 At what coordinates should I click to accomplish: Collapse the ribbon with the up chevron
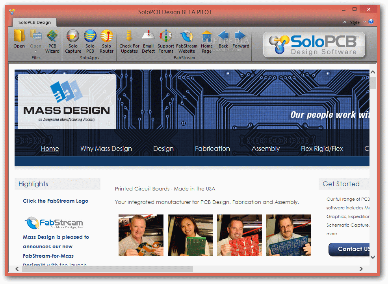click(345, 22)
